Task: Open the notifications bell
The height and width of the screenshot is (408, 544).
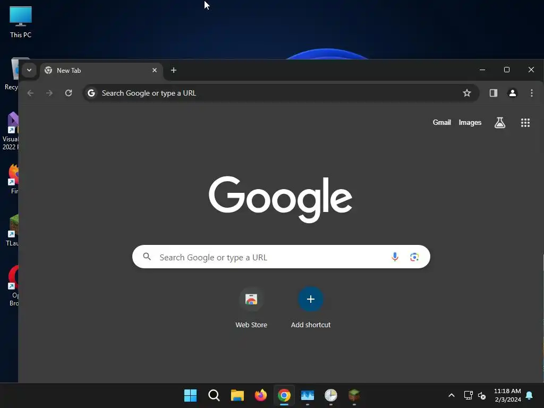Action: pyautogui.click(x=530, y=395)
